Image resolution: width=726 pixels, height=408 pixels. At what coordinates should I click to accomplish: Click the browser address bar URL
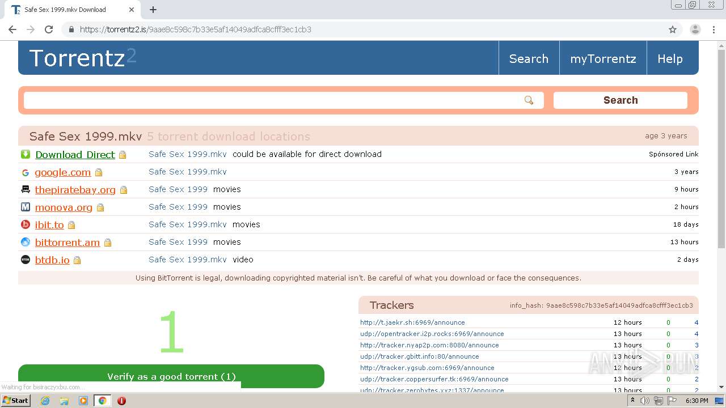coord(195,29)
